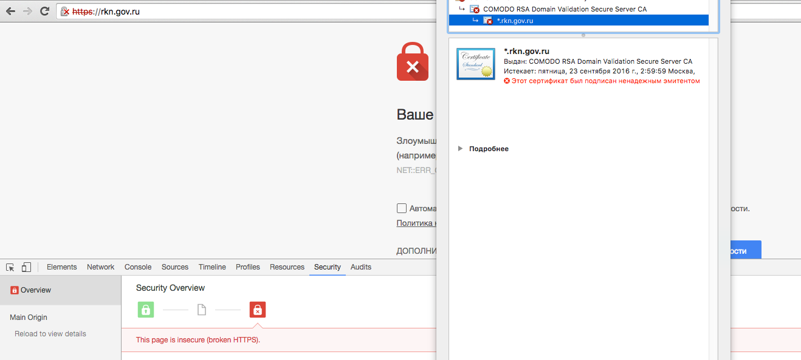
Task: Switch to the Audits tab
Action: coord(361,267)
